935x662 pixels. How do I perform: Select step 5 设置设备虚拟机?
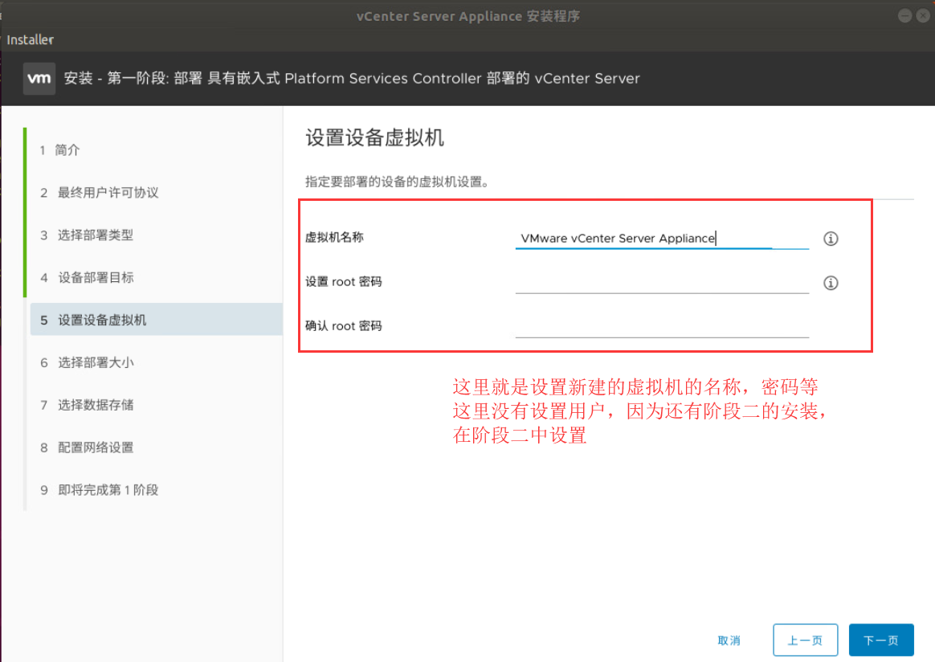[x=156, y=320]
